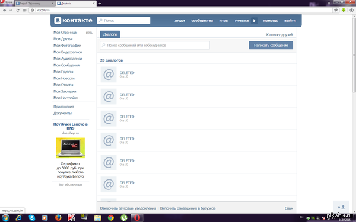Click the Написать сообщение button
Viewport: 356px width, 222px height.
tap(271, 46)
